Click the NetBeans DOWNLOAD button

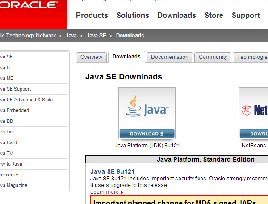[254, 134]
